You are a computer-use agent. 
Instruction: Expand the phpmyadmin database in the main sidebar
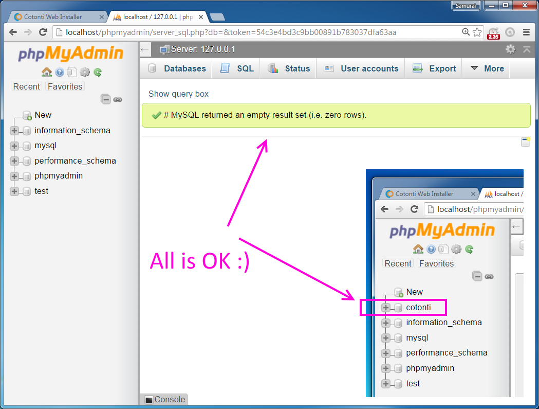[14, 176]
